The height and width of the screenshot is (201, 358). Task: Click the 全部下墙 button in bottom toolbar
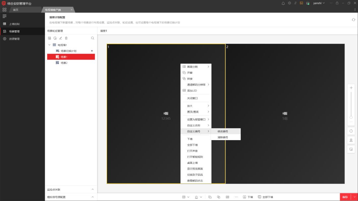266,197
